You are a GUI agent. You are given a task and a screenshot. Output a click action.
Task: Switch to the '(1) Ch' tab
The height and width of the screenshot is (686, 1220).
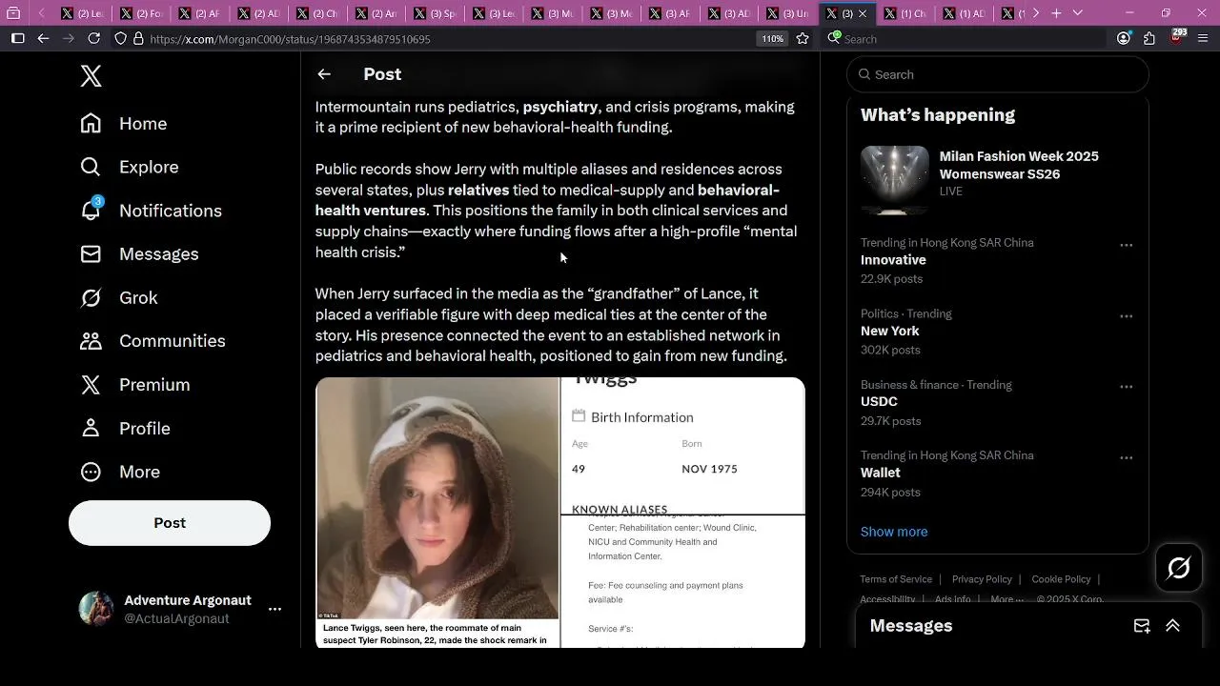905,13
